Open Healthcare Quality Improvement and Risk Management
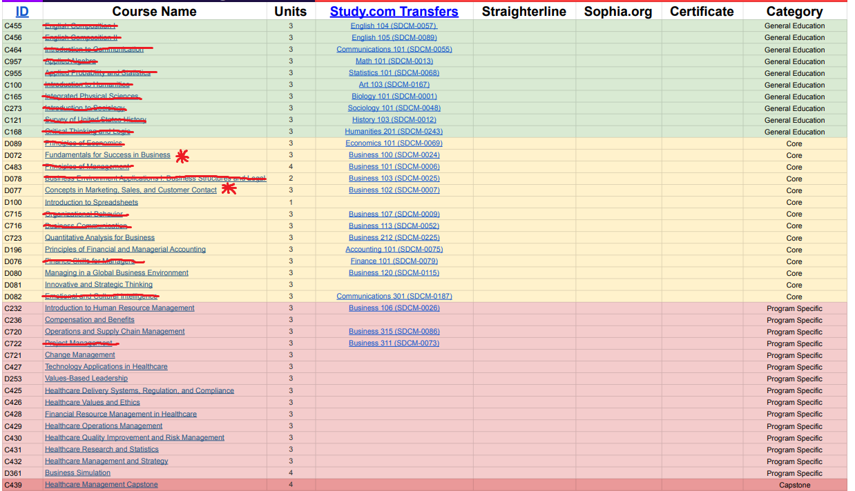This screenshot has width=855, height=491. click(135, 438)
